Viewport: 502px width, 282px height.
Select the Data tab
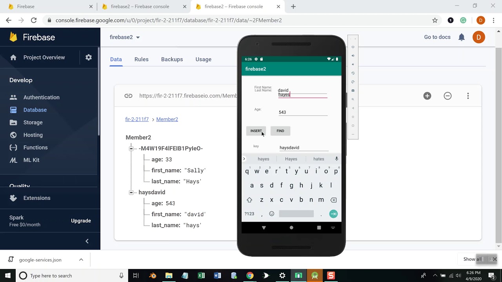pos(116,59)
